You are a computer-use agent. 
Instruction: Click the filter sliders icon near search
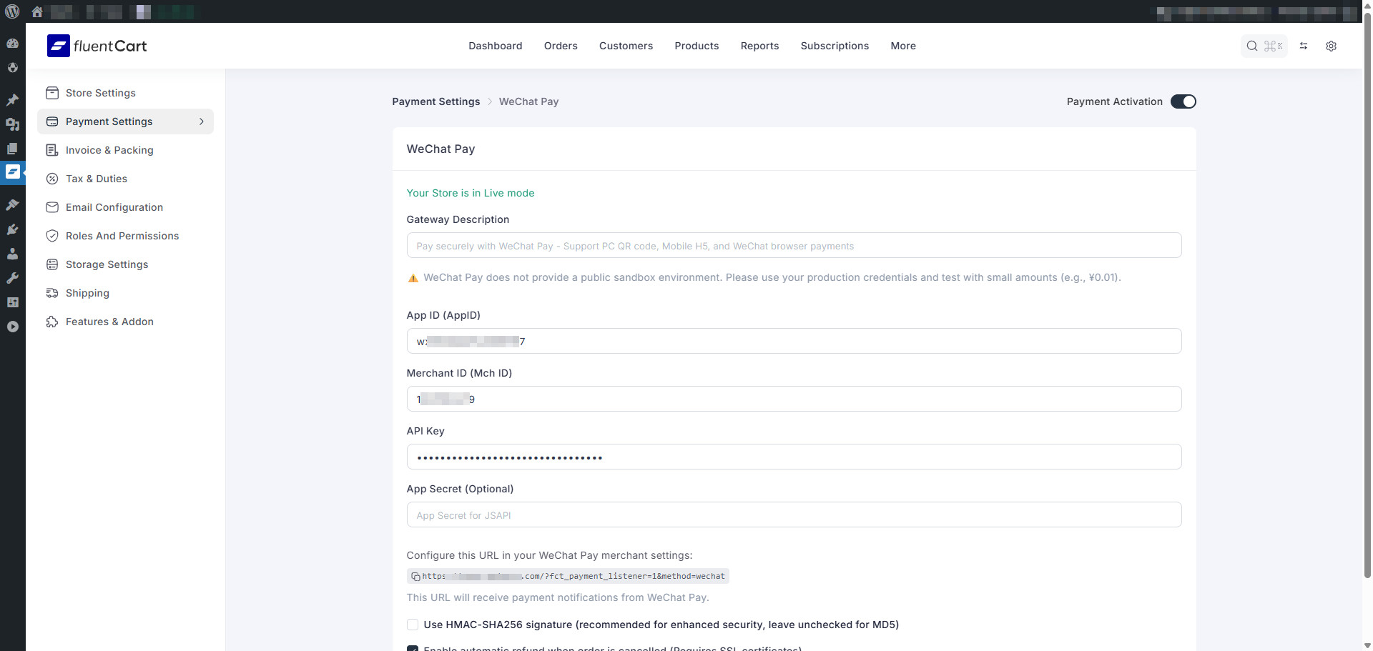pos(1303,46)
